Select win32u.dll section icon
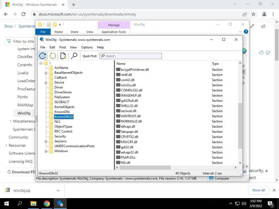Viewport: 279px width, 209px height. [118, 85]
